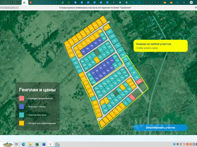This screenshot has width=197, height=147.
Task: Select the blue forest-plot legend swatch
Action: click(x=21, y=107)
